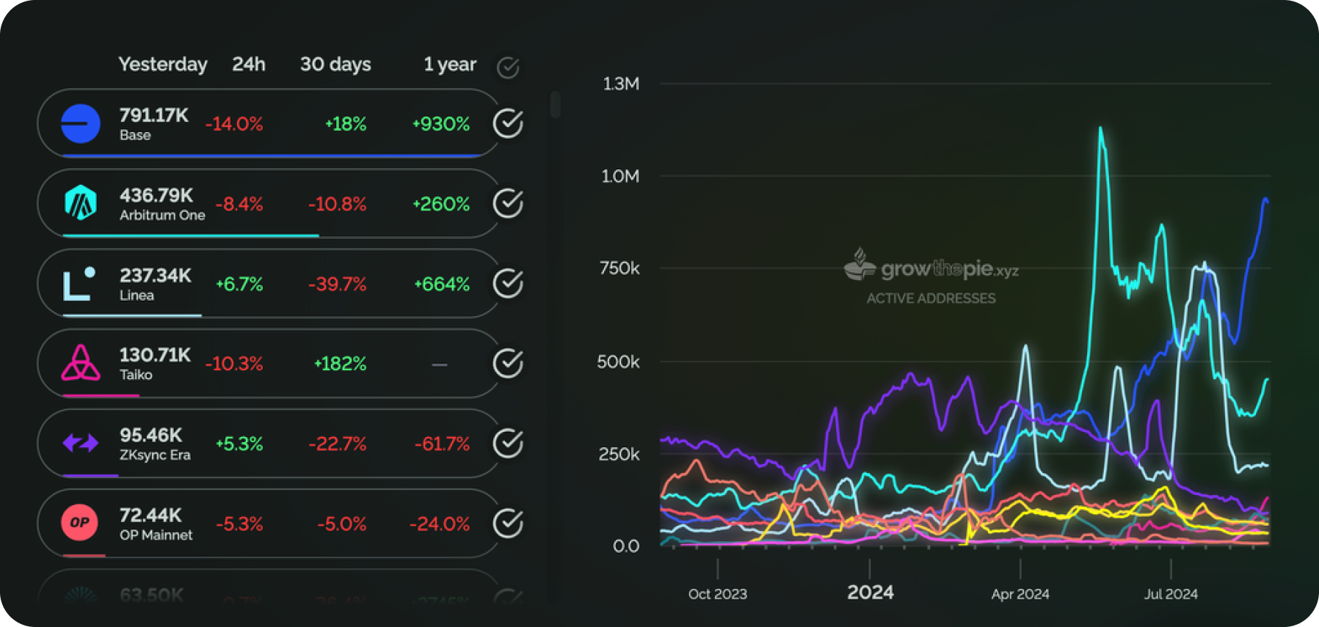Image resolution: width=1319 pixels, height=627 pixels.
Task: Click the Arbitrum One logo icon
Action: [81, 203]
